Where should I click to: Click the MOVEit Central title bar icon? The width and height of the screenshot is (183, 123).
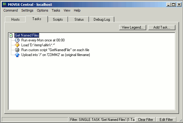tap(5, 5)
